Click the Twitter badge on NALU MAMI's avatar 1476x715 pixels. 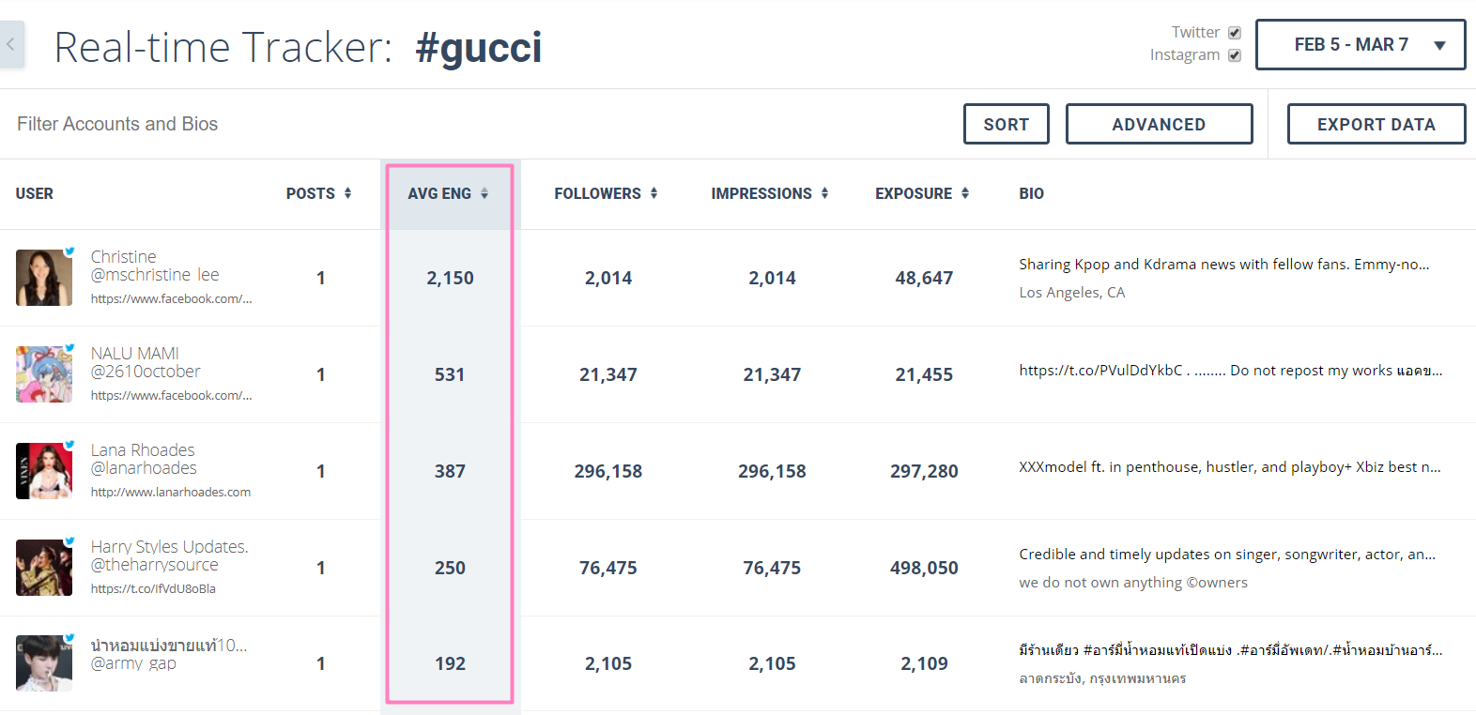(69, 348)
